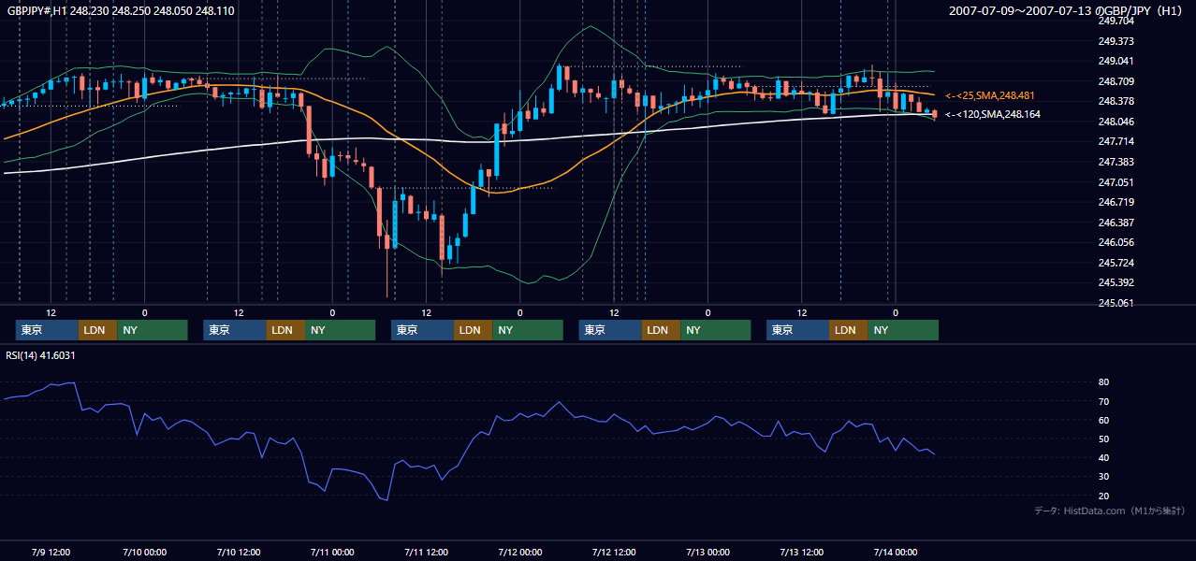Screen dimensions: 1196x561
Task: Click the leftmost 東京 session block
Action: tap(47, 330)
